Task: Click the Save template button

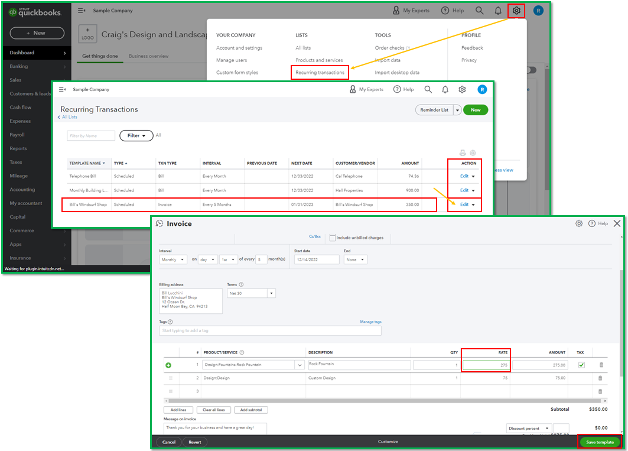Action: [x=600, y=442]
